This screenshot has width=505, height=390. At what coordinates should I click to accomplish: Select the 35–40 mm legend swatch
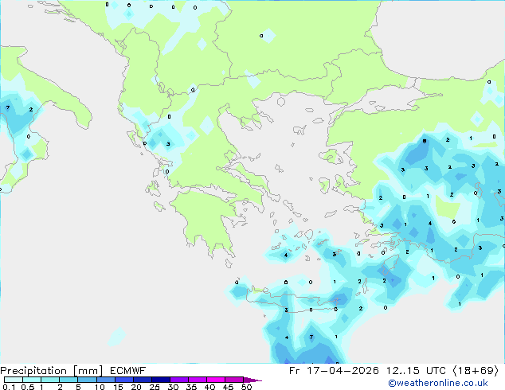click(x=198, y=380)
